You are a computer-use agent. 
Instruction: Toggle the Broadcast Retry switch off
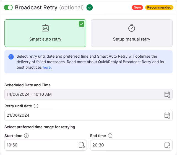pyautogui.click(x=8, y=7)
